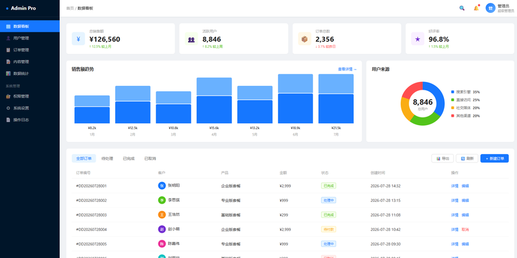Switch to the 已取消 orders tab
The height and width of the screenshot is (258, 517).
(150, 159)
